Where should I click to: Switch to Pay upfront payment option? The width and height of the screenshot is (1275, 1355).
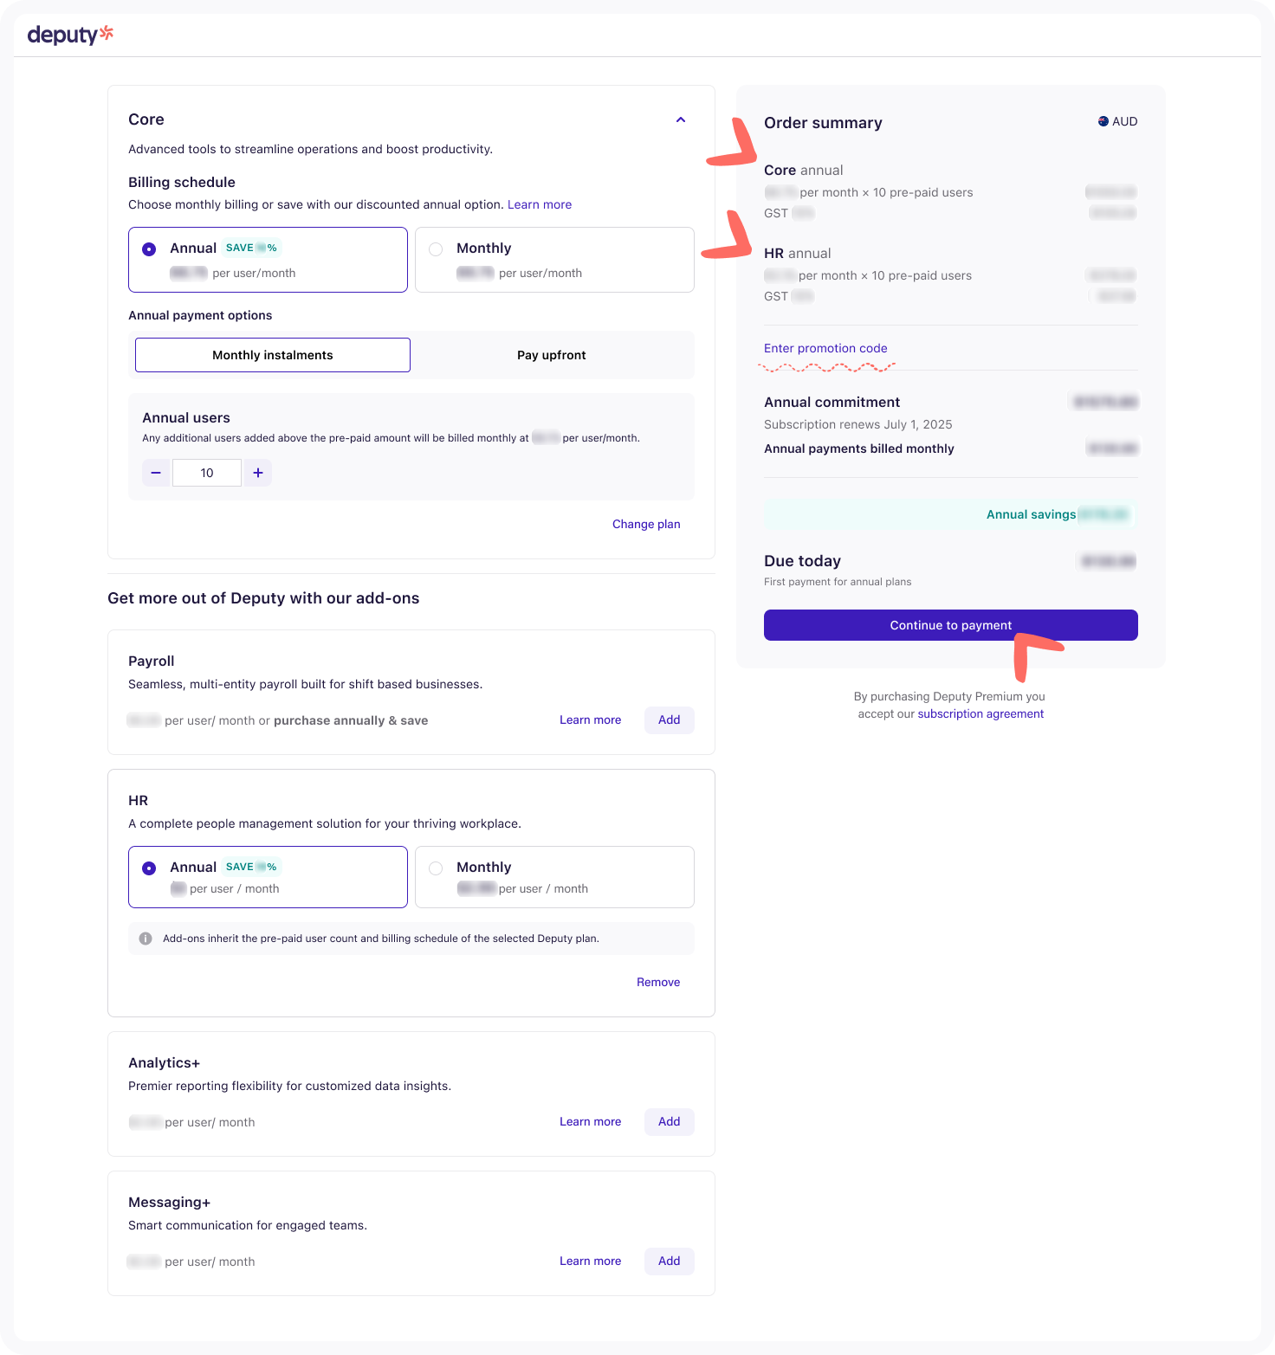pyautogui.click(x=551, y=355)
